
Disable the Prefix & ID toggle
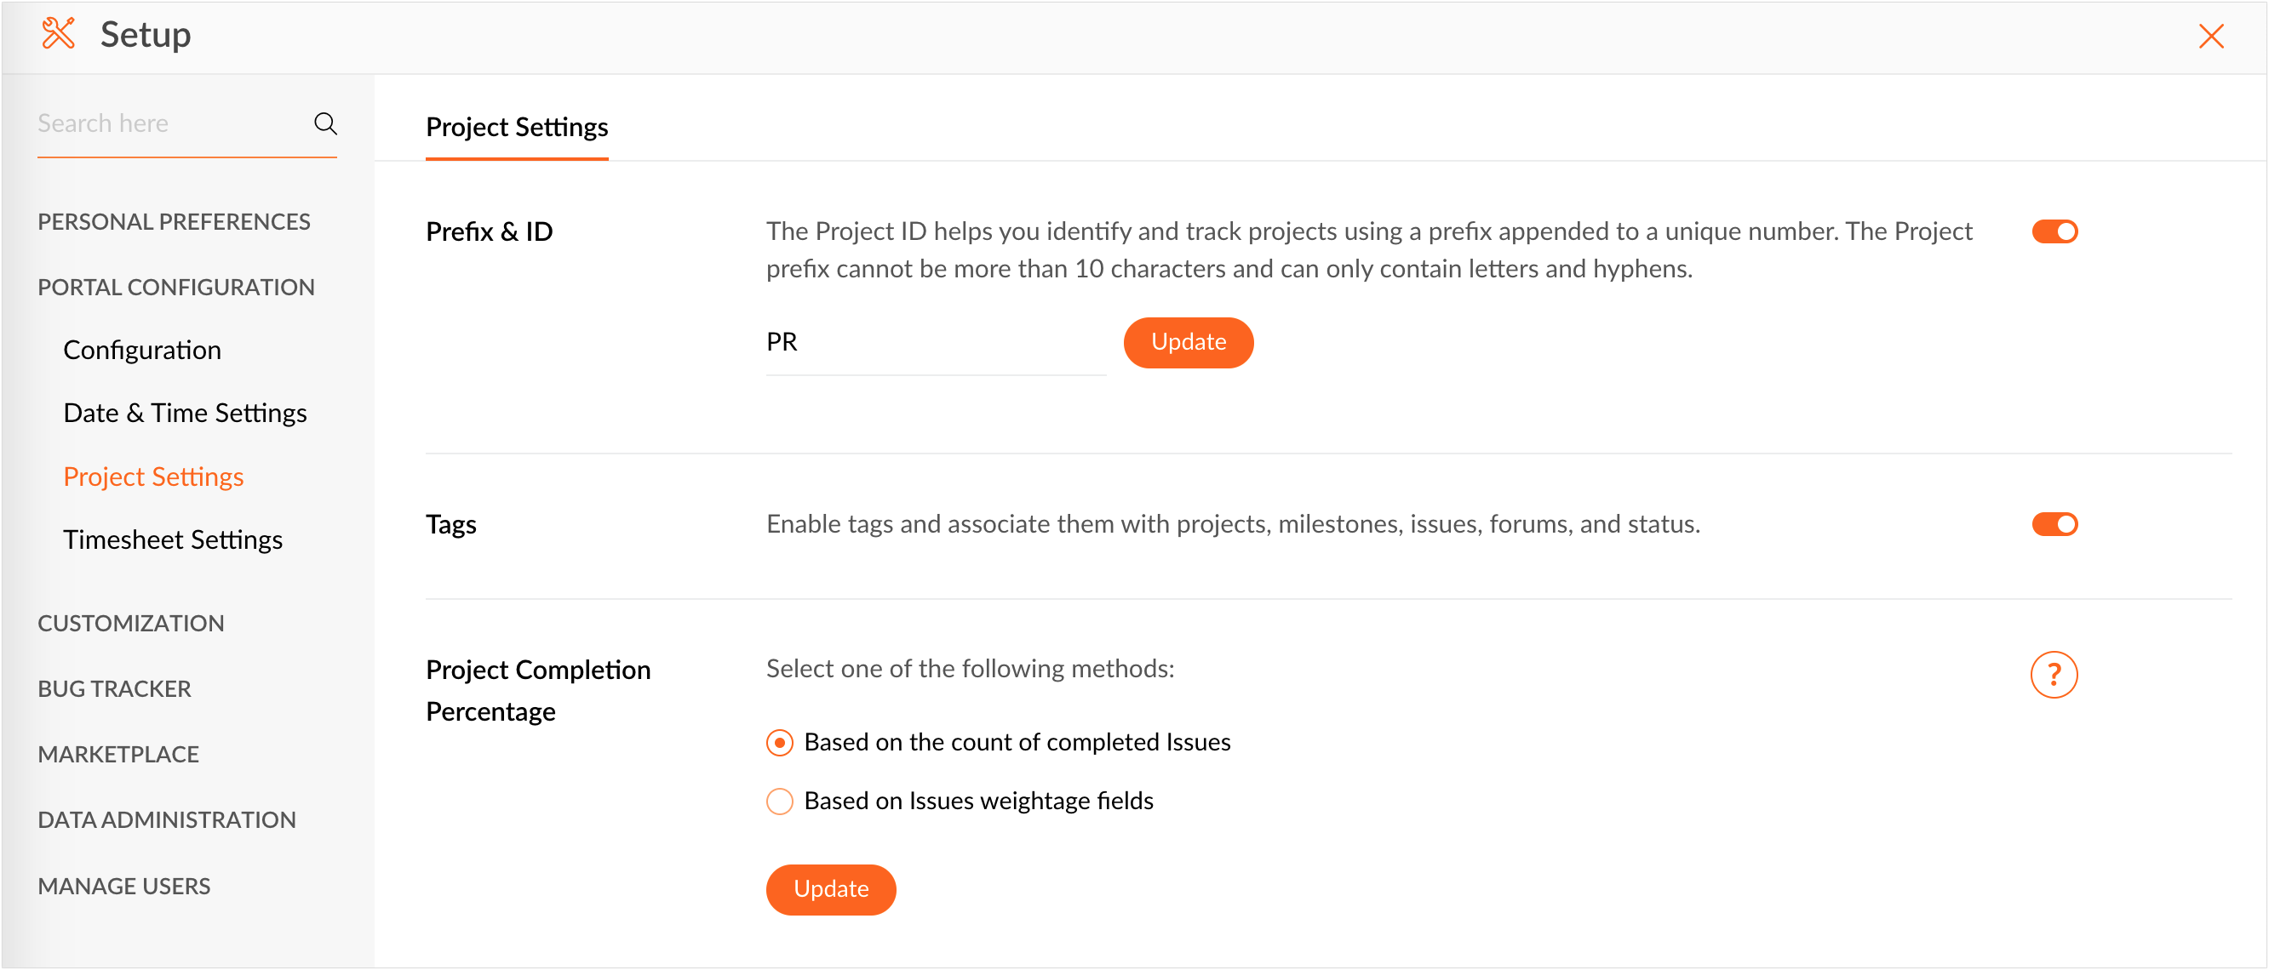tap(2054, 231)
